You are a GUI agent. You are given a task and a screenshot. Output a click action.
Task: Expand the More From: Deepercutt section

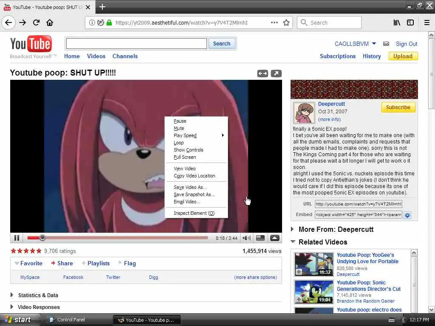tap(292, 229)
